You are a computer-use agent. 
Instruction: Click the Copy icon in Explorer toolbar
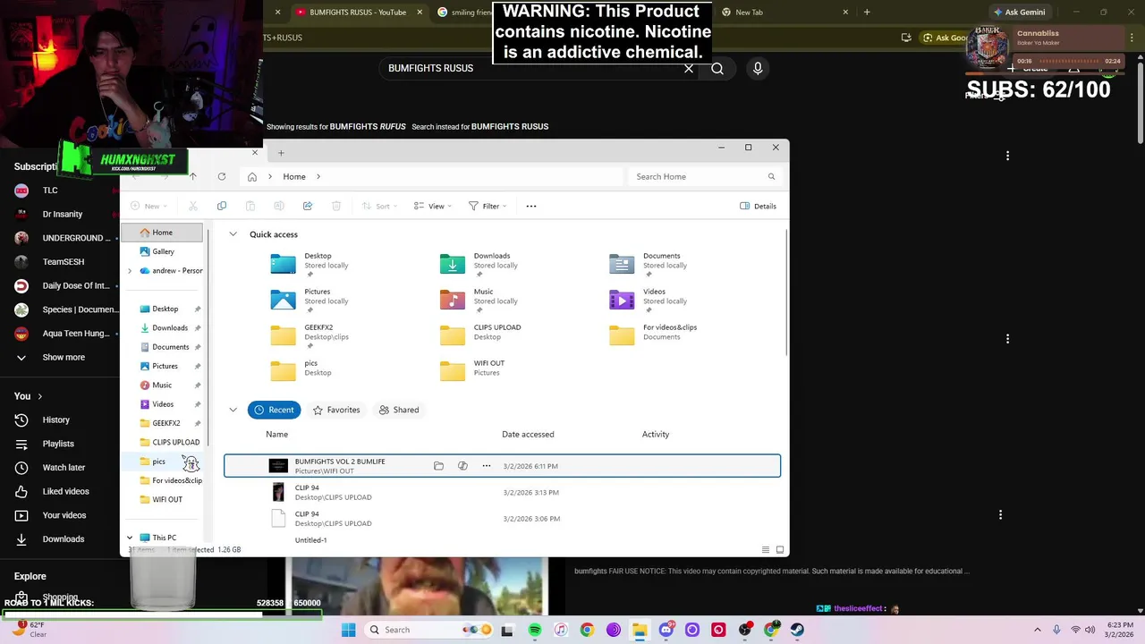pyautogui.click(x=222, y=206)
